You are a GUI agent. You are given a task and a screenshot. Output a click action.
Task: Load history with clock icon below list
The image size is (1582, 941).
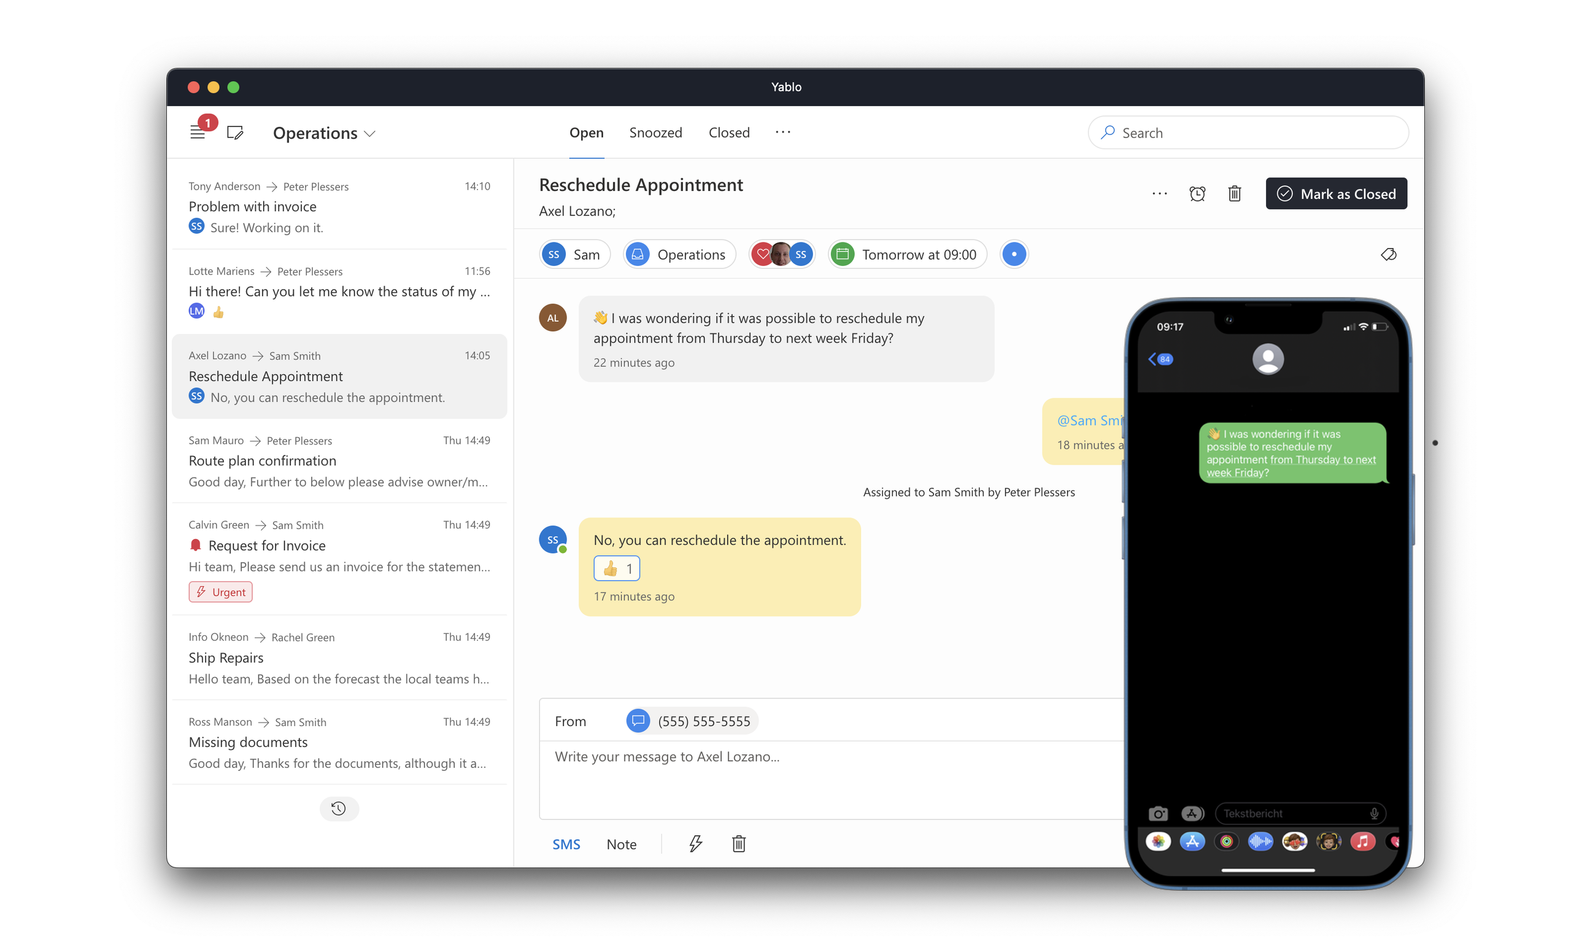339,808
